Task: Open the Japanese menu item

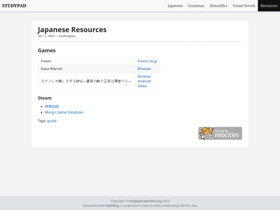Action: pos(175,6)
